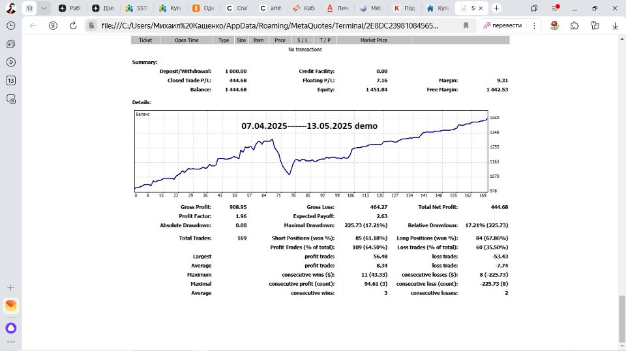626x351 pixels.
Task: Add a sidebar item with plus icon
Action: click(x=11, y=288)
